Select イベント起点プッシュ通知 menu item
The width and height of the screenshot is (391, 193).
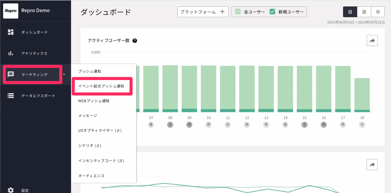click(102, 86)
